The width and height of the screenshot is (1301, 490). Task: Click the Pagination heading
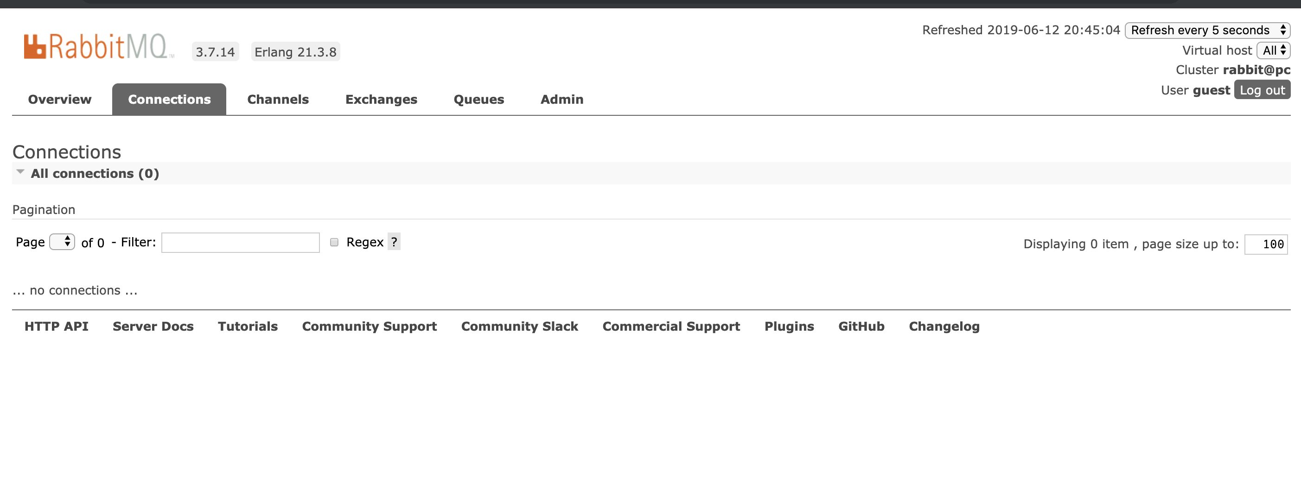click(44, 210)
